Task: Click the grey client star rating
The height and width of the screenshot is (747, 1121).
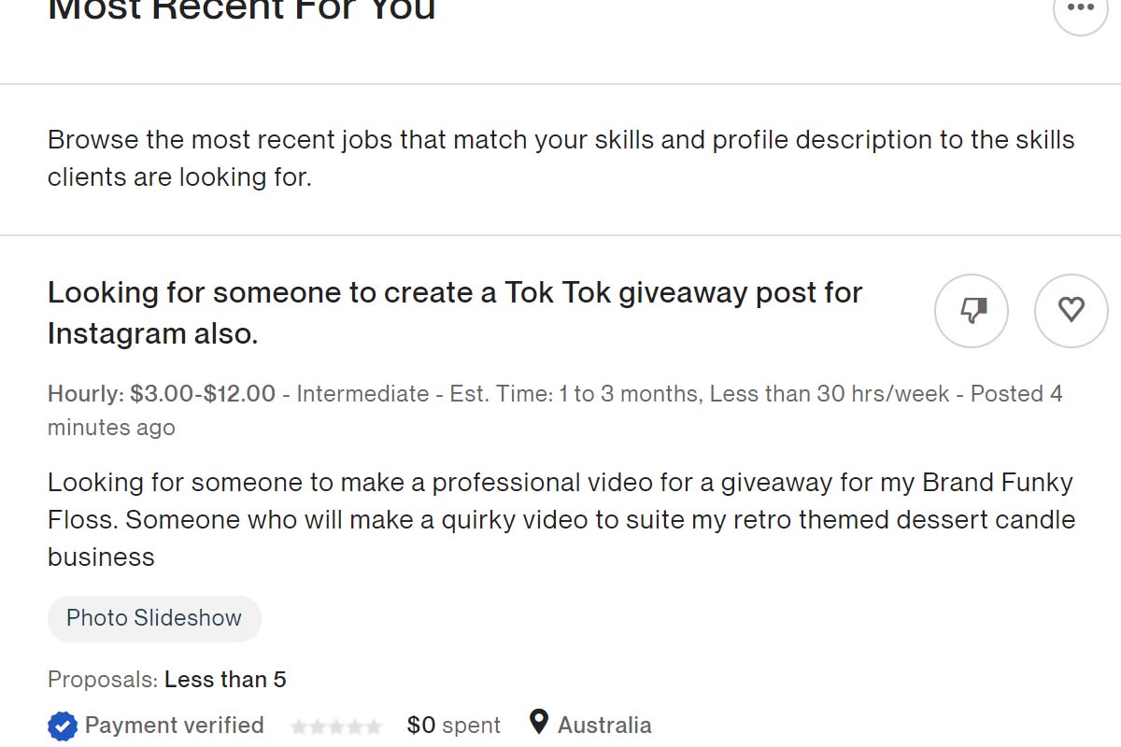Action: point(336,726)
